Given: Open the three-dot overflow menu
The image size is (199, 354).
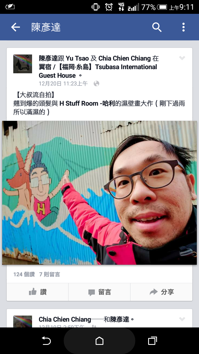Looking at the screenshot, I should pyautogui.click(x=183, y=27).
